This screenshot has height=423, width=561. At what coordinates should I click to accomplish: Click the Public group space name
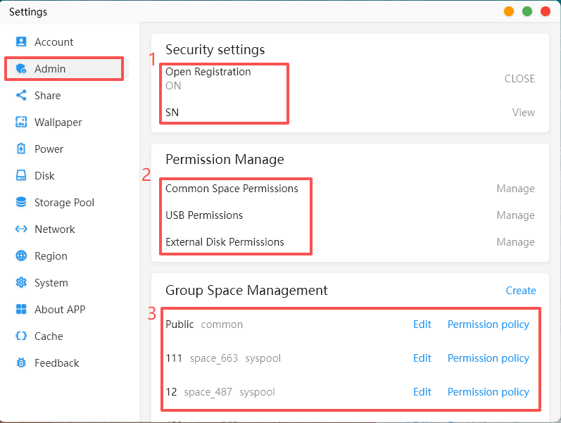(179, 324)
